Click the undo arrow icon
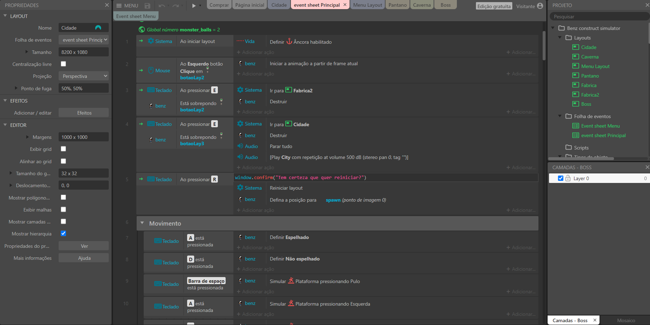Viewport: 650px width, 325px height. 162,6
